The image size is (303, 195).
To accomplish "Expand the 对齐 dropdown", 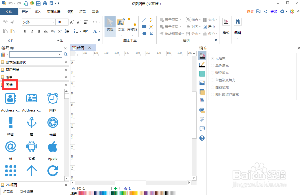I will [200, 27].
